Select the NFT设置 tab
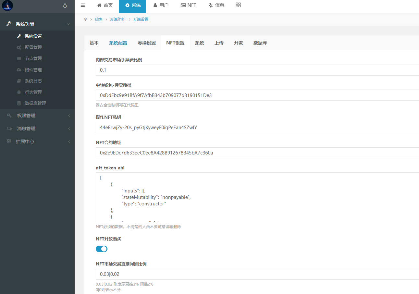Screen dimensions: 419x294 click(x=175, y=43)
